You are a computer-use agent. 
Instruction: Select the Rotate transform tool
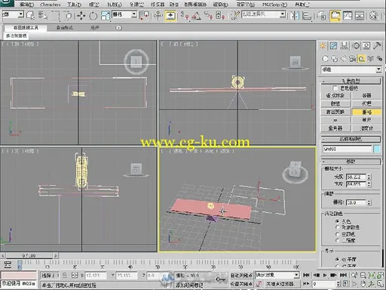click(x=93, y=16)
